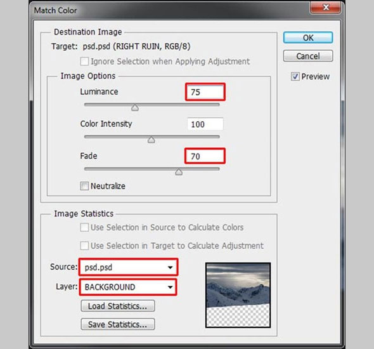
Task: Enable the Neutralize checkbox
Action: 84,186
